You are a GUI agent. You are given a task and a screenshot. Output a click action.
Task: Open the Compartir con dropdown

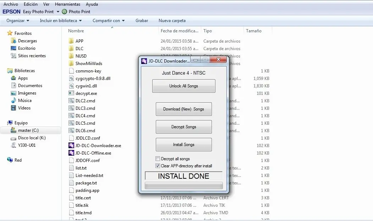coord(109,21)
